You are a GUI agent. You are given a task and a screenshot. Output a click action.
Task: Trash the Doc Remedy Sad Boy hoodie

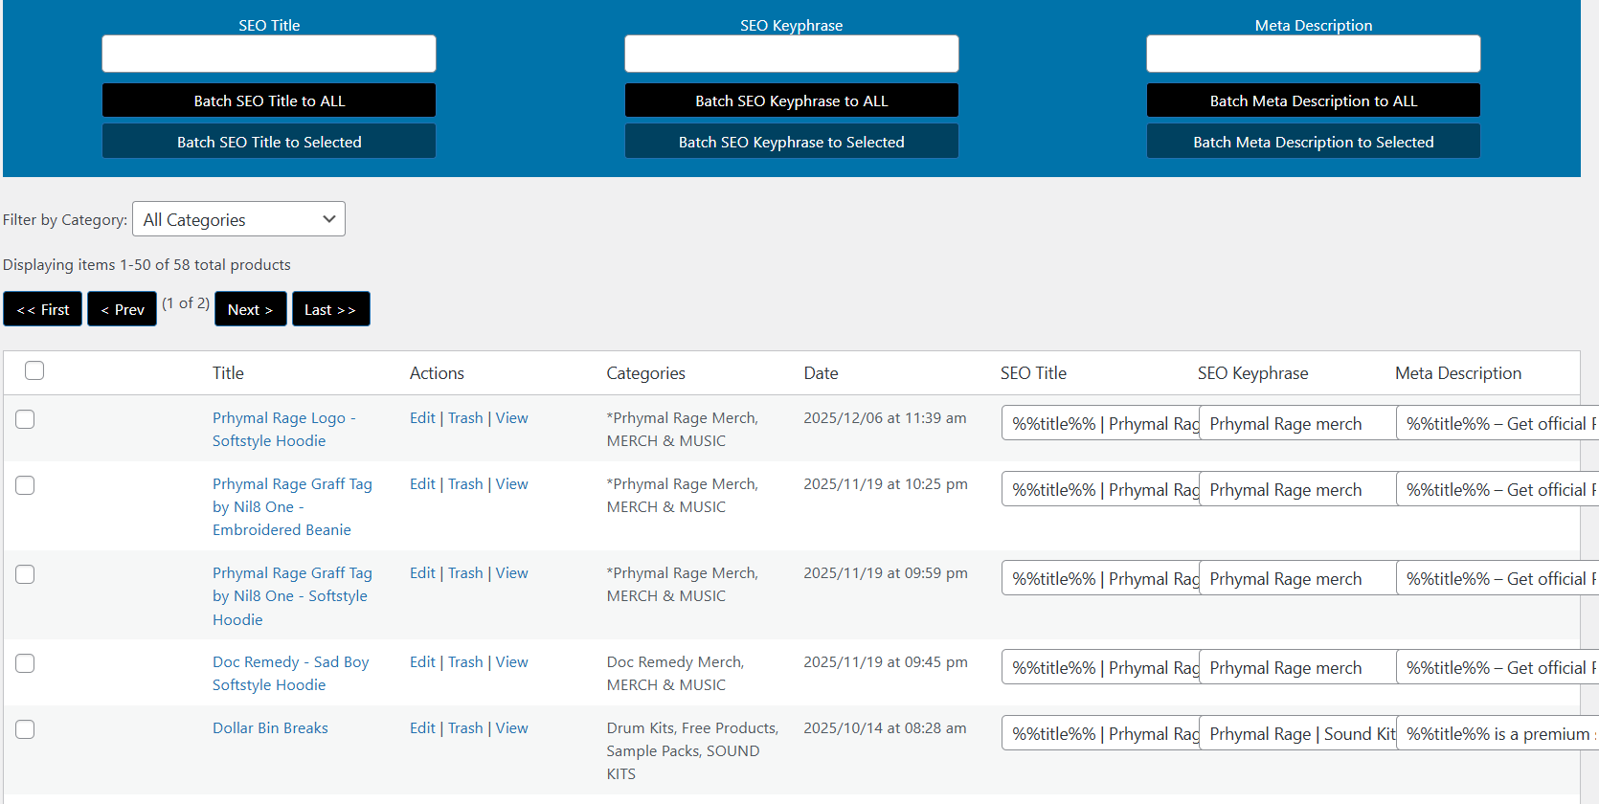465,662
